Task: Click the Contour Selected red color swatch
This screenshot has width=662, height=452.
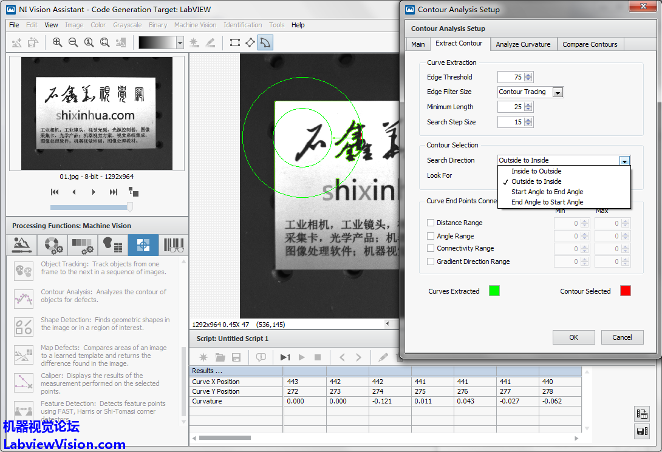Action: 626,291
